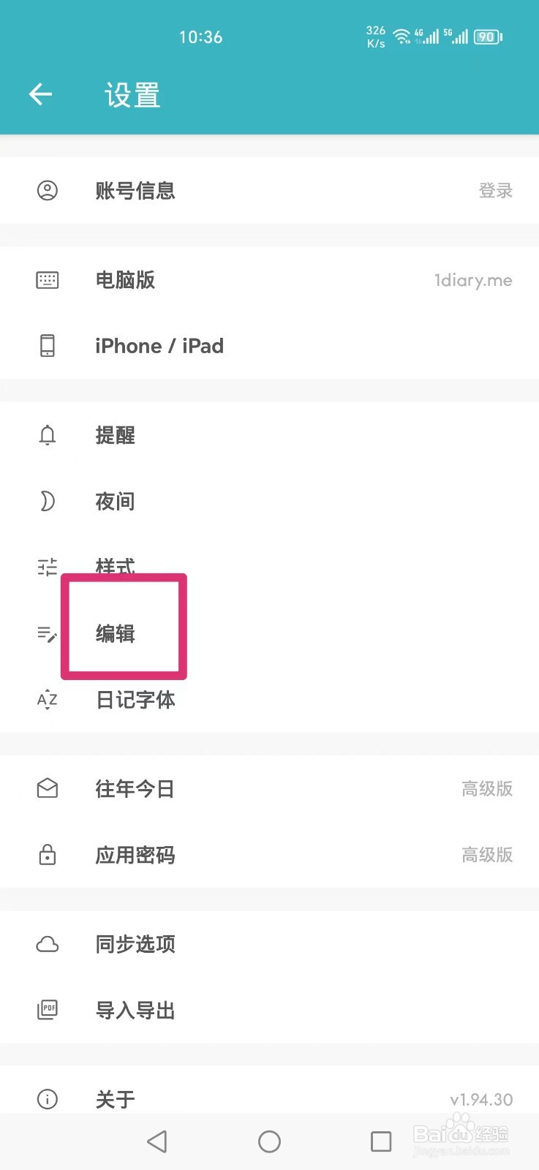Open the 关于 about entry
This screenshot has height=1170, width=539.
269,1098
